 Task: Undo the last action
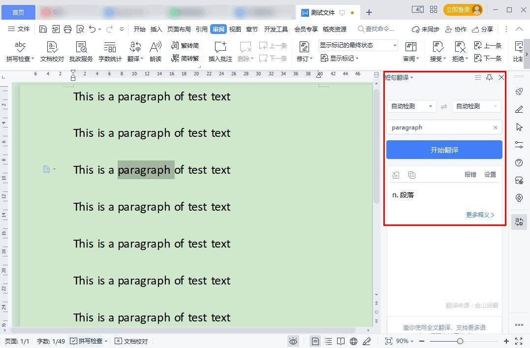coord(93,29)
